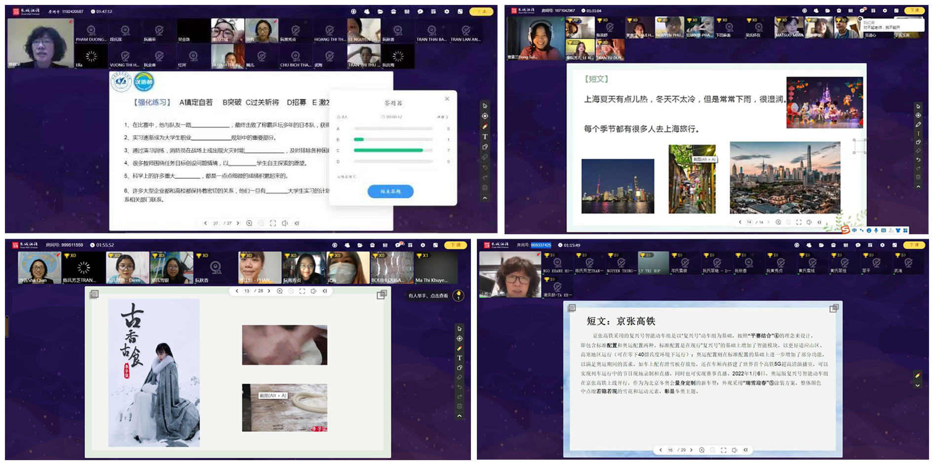Click the yellow raised-hand notification icon
The height and width of the screenshot is (472, 933).
click(459, 295)
